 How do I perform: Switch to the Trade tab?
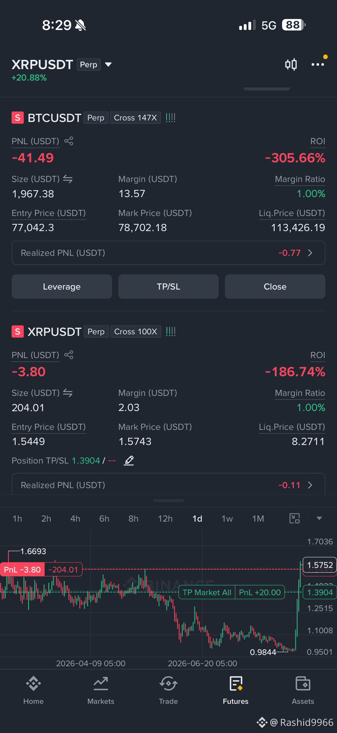coord(168,689)
